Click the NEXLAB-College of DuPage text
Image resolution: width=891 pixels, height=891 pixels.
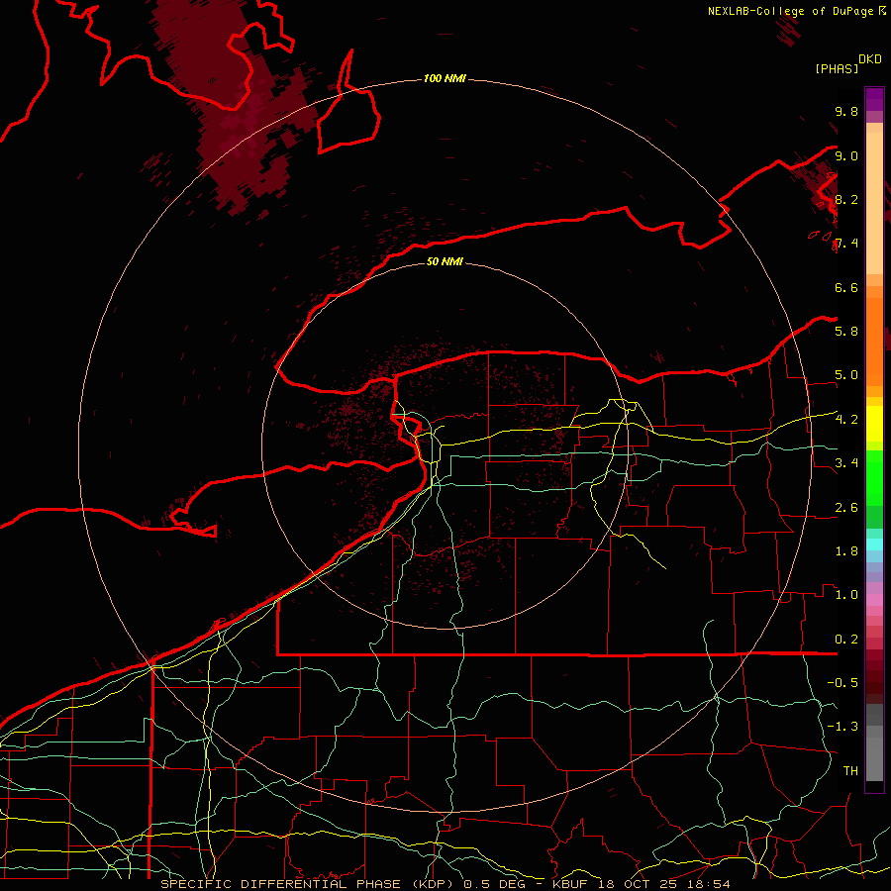tap(791, 11)
